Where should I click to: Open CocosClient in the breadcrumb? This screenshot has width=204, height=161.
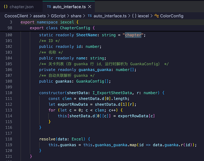tap(16, 16)
